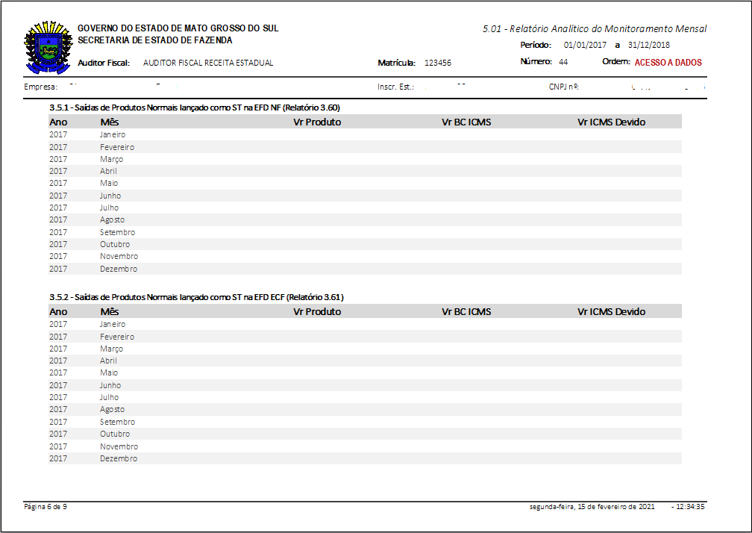Viewport: 752px width, 533px height.
Task: Click the Matrícula number 123456
Action: point(437,63)
